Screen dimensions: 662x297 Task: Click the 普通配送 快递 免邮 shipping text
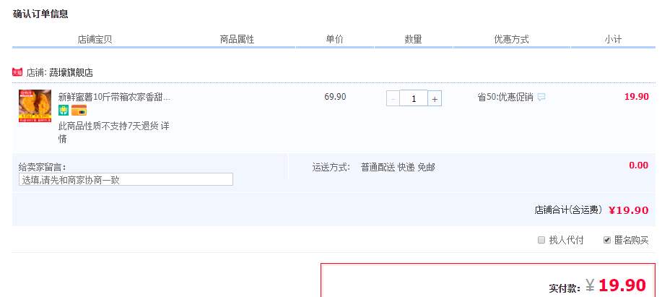pos(398,168)
